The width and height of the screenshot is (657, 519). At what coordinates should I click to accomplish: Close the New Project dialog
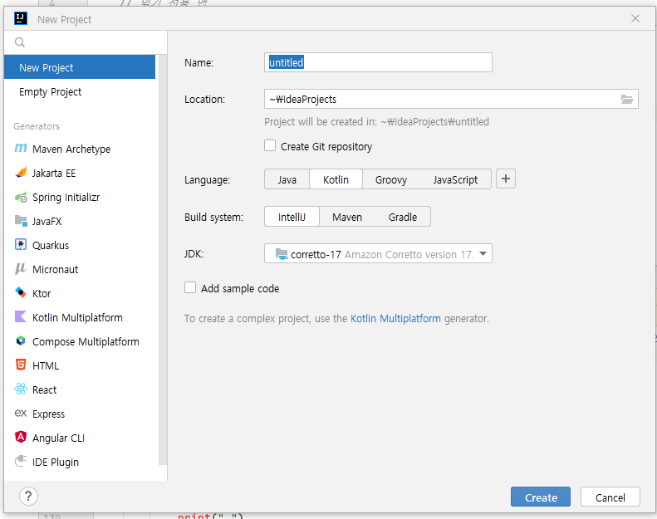[x=635, y=19]
